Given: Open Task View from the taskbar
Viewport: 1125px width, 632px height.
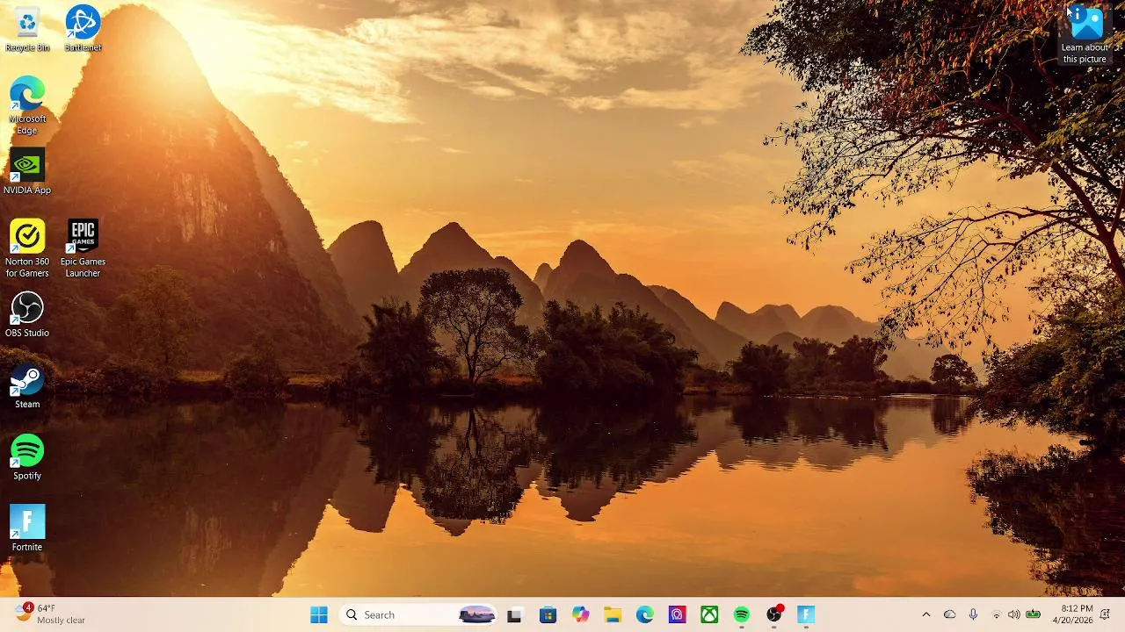Looking at the screenshot, I should [514, 615].
